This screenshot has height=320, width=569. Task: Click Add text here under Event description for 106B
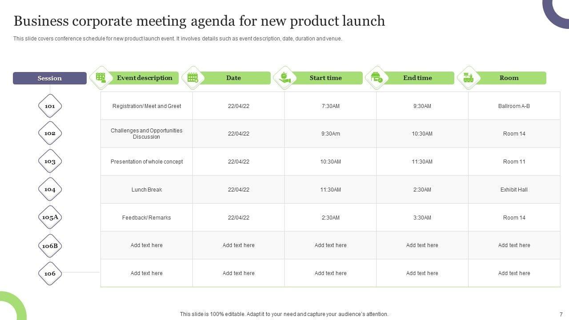147,245
